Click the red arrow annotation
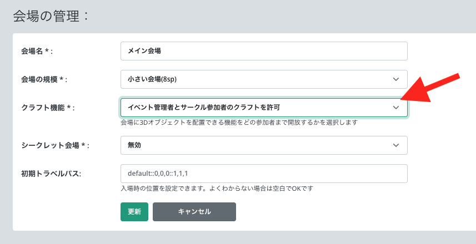Viewport: 476px width, 244px height. click(x=432, y=89)
